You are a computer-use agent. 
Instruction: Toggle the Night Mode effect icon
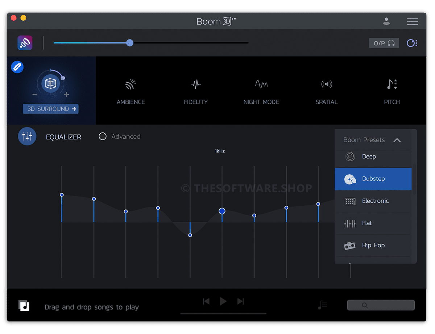[x=261, y=84]
